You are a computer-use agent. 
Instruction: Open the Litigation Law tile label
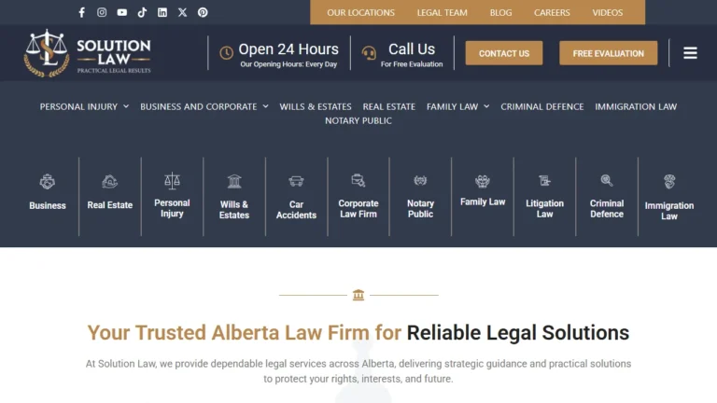(x=544, y=208)
